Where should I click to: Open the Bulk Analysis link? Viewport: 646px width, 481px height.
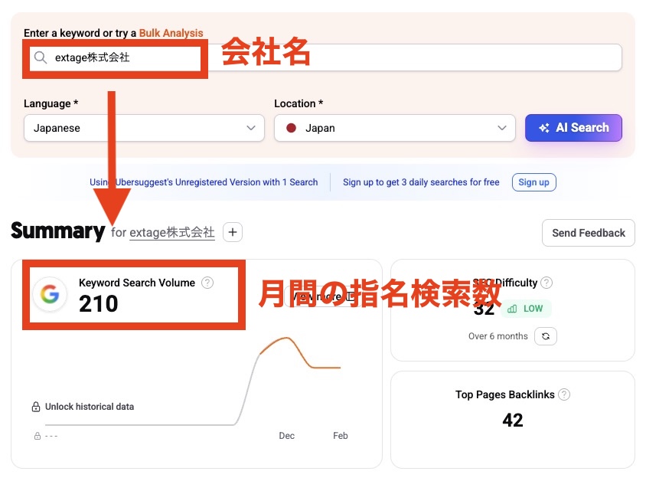tap(170, 33)
